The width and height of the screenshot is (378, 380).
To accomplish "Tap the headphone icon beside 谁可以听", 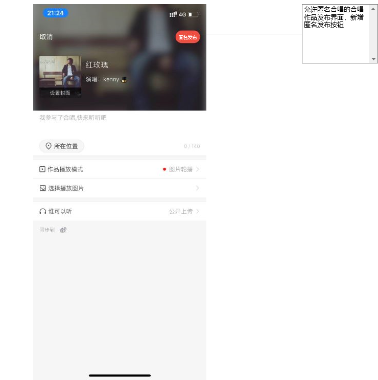I will pyautogui.click(x=42, y=211).
